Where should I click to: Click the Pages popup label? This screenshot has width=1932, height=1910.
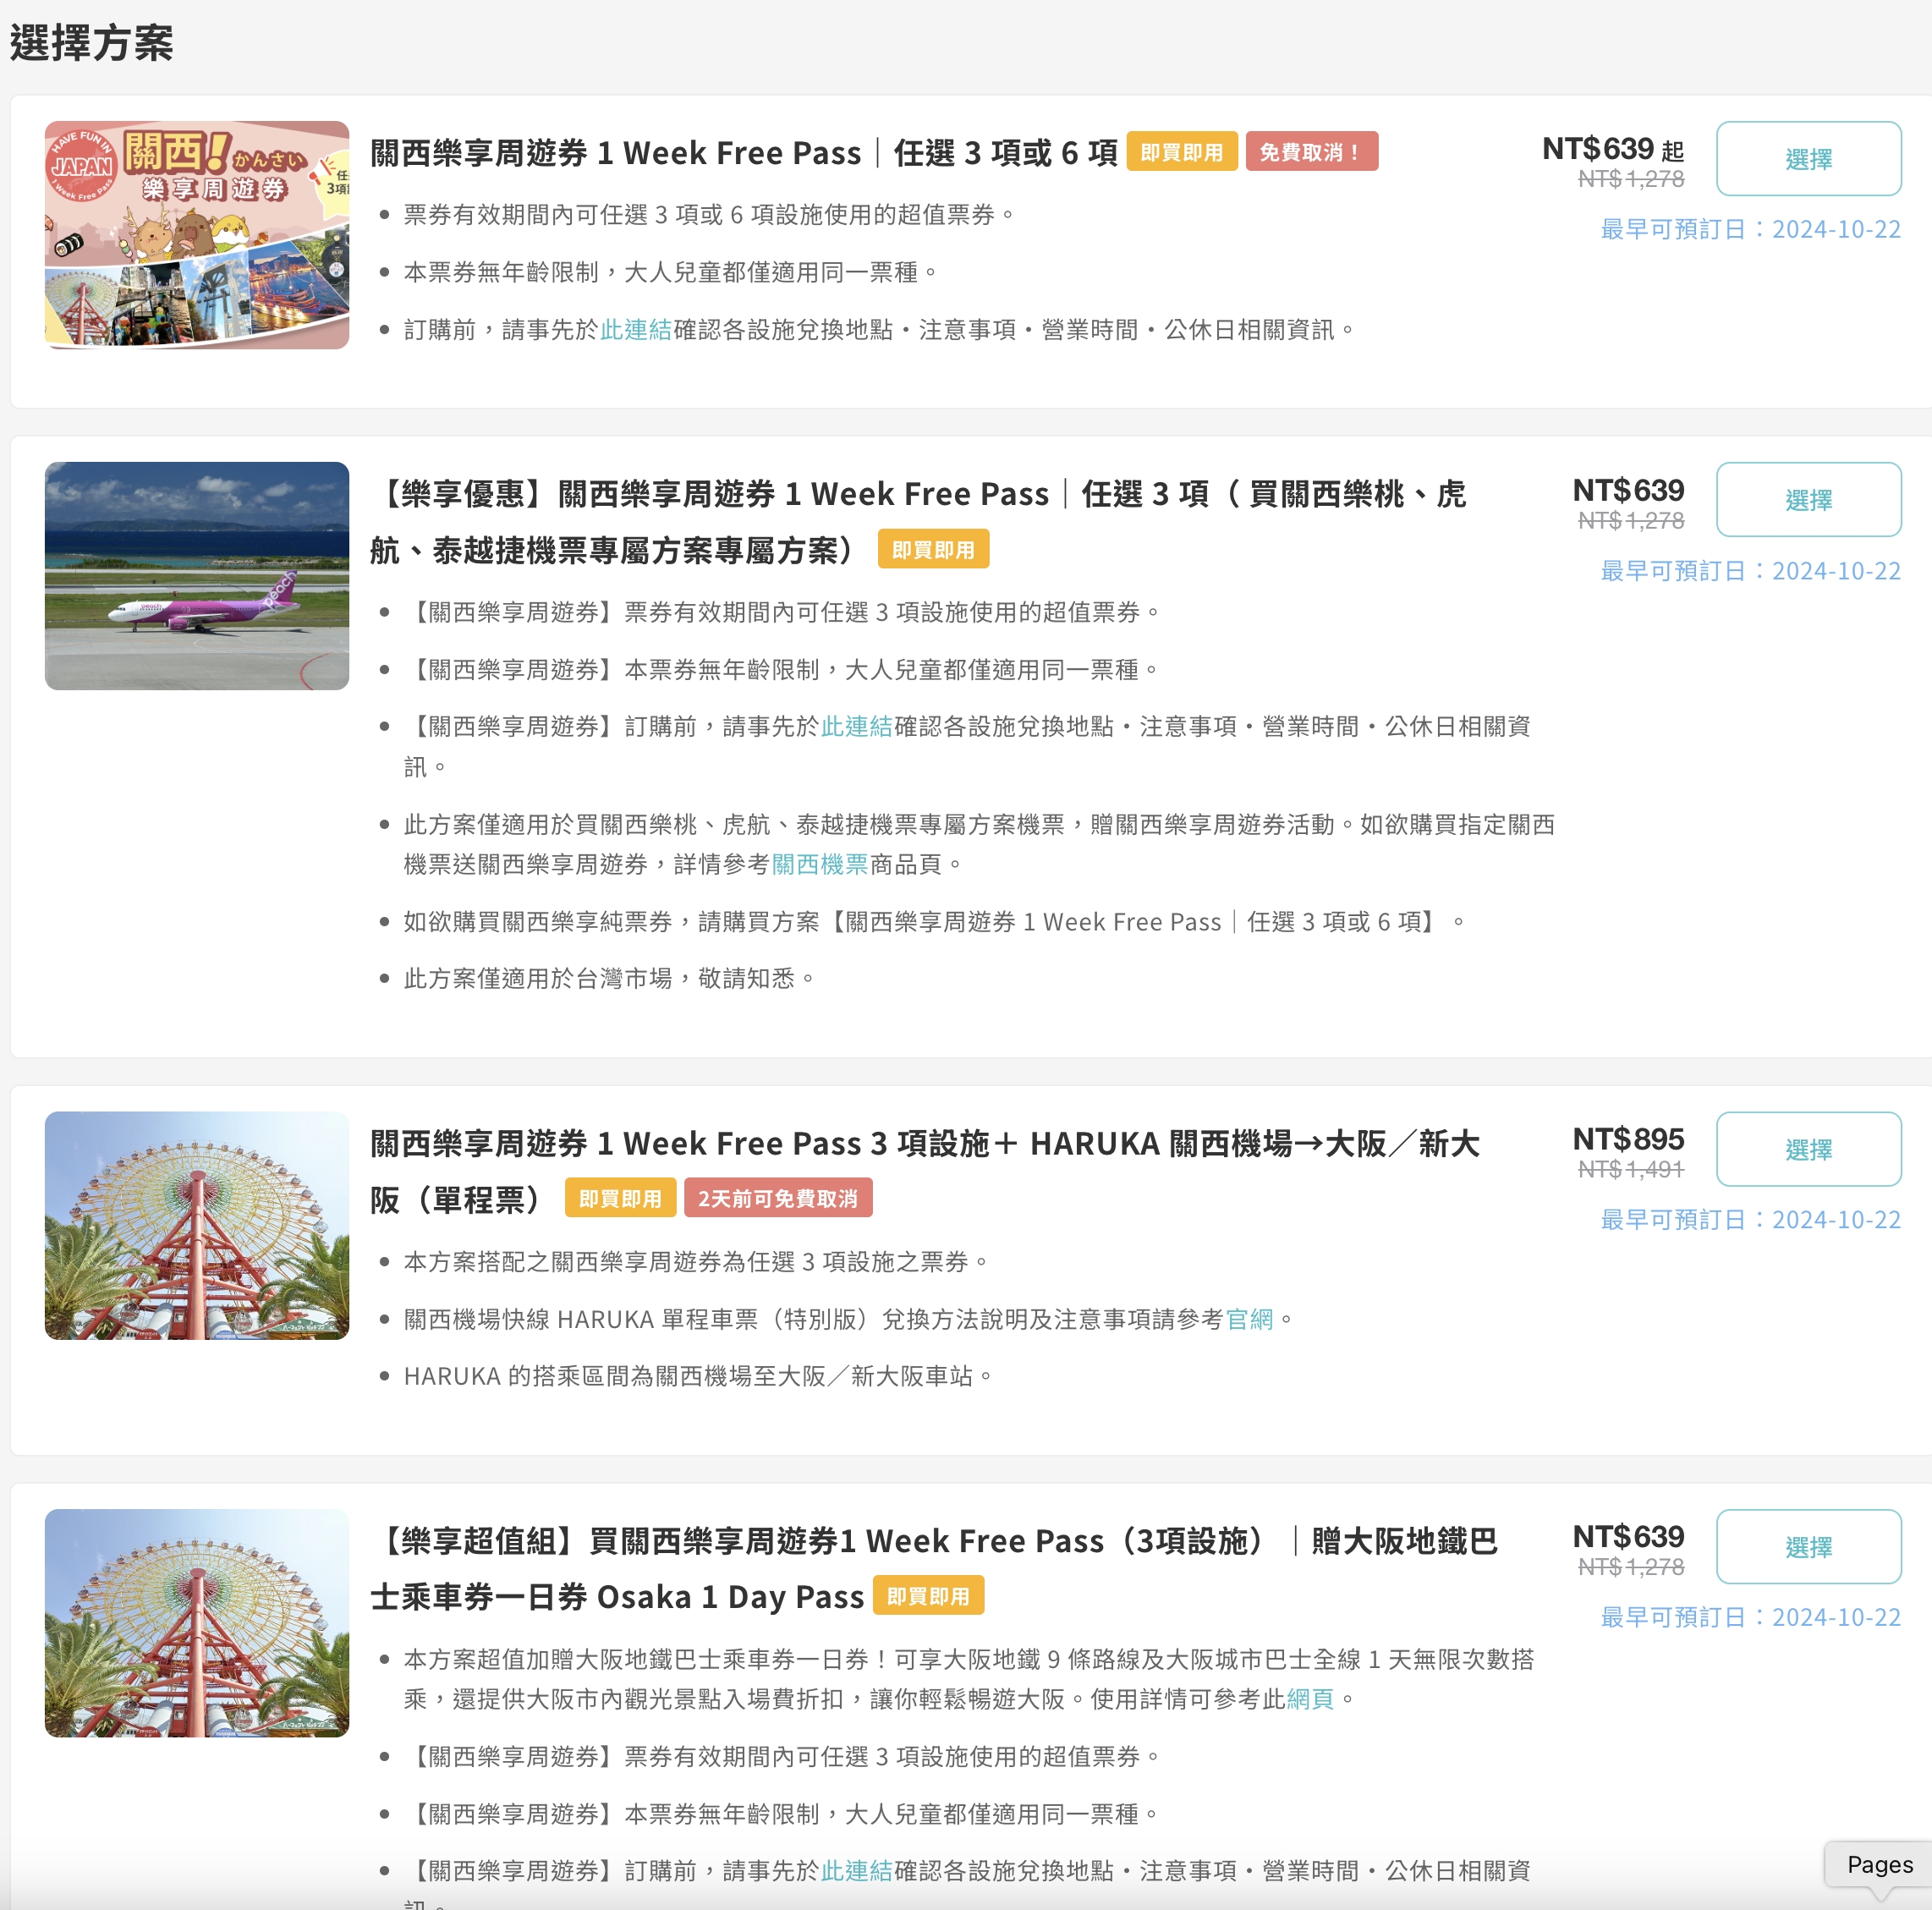1879,1865
